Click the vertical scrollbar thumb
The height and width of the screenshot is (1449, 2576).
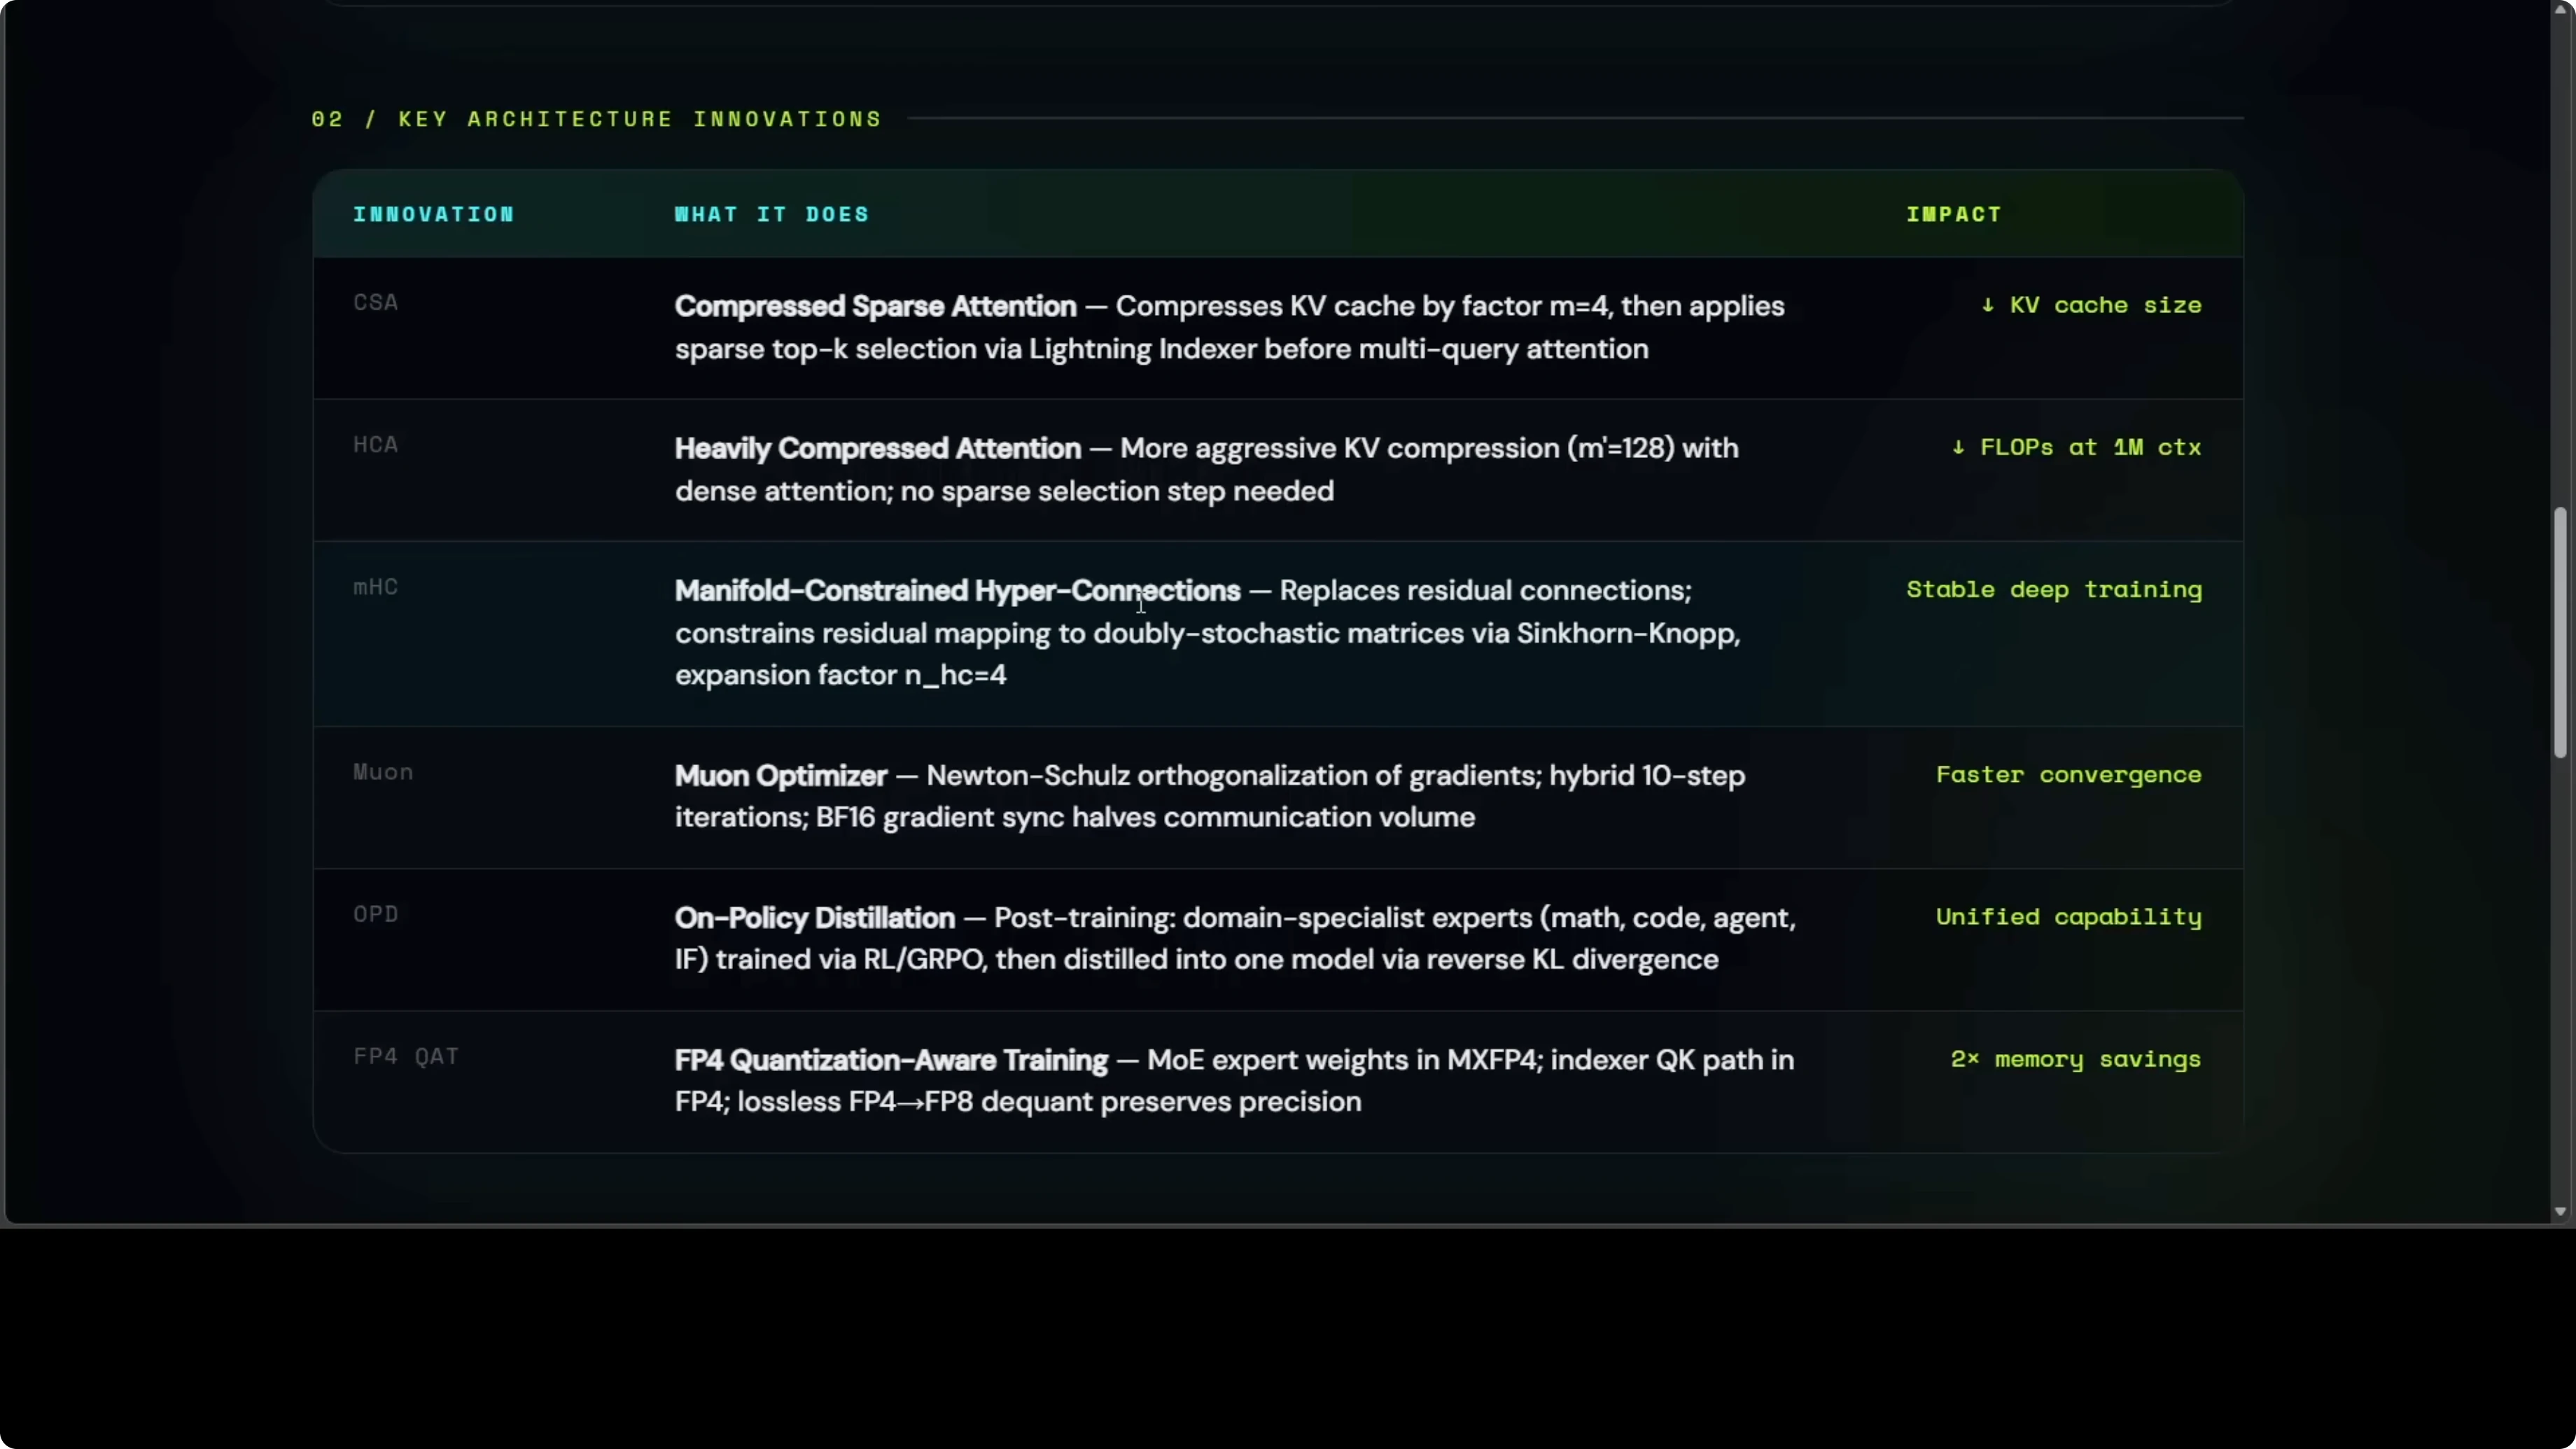pyautogui.click(x=2559, y=632)
